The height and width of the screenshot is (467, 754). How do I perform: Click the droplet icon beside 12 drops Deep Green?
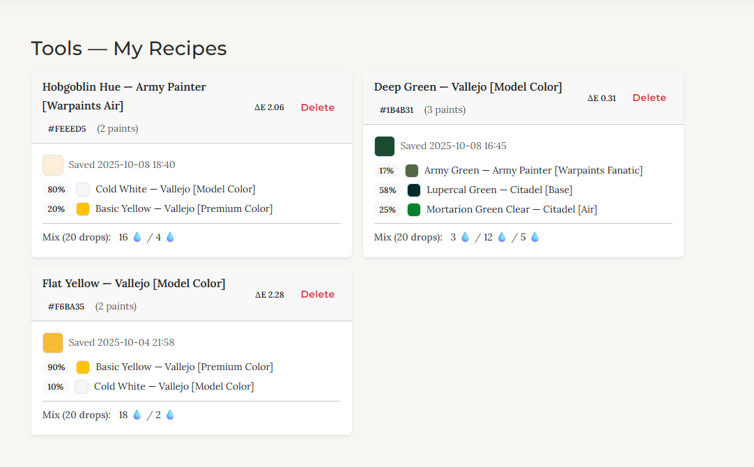501,237
